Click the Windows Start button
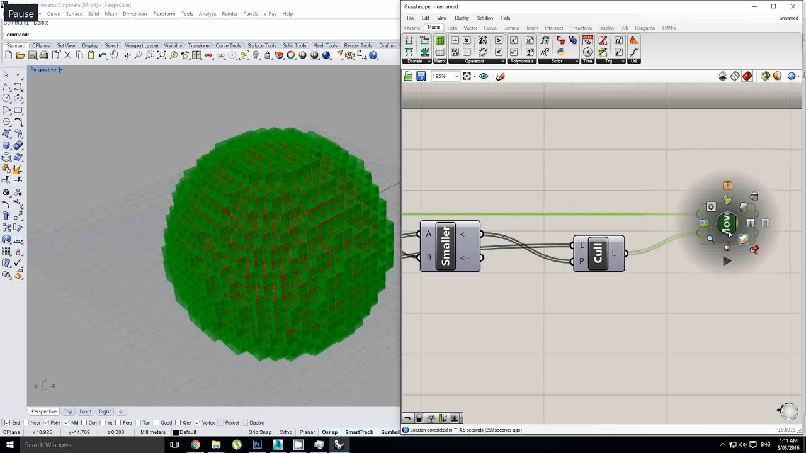The image size is (806, 453). (x=10, y=445)
